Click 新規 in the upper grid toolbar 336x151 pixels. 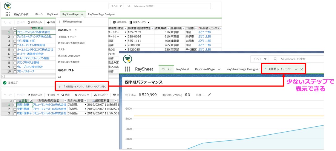(51, 22)
